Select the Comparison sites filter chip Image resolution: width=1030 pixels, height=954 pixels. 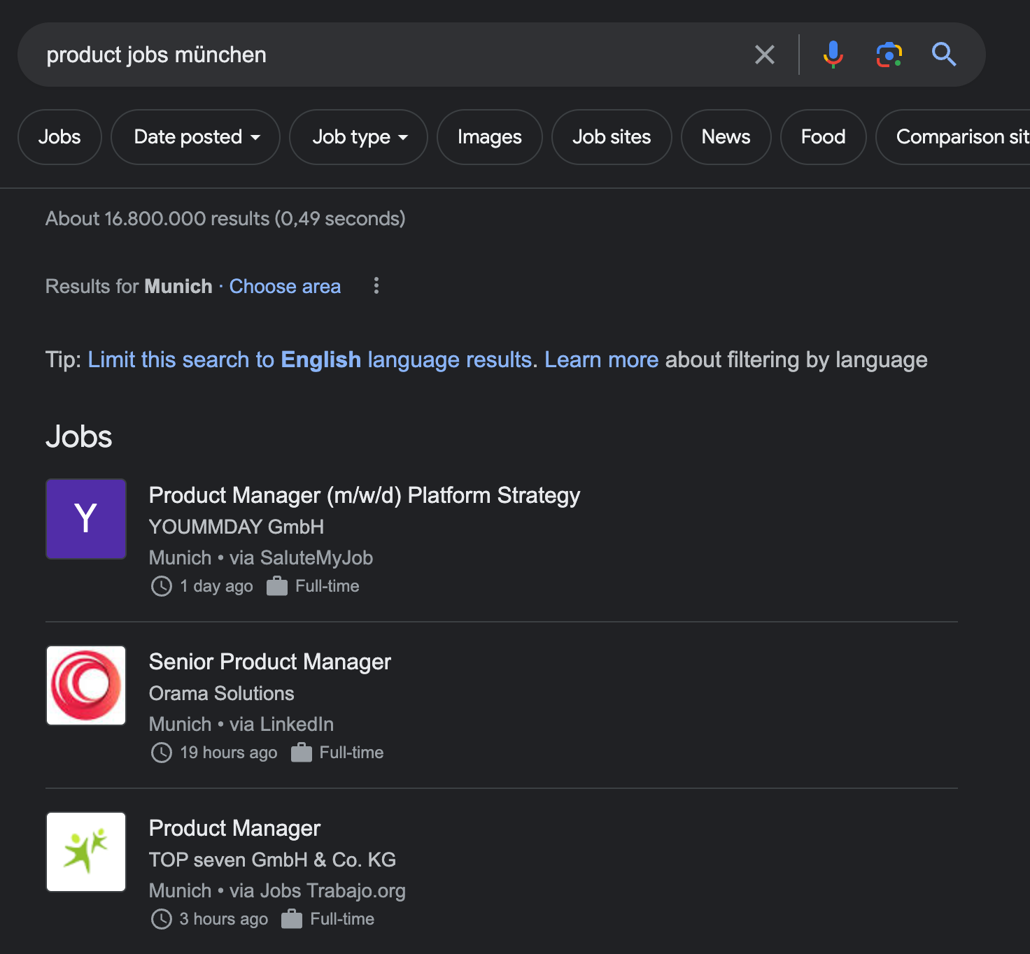coord(953,137)
